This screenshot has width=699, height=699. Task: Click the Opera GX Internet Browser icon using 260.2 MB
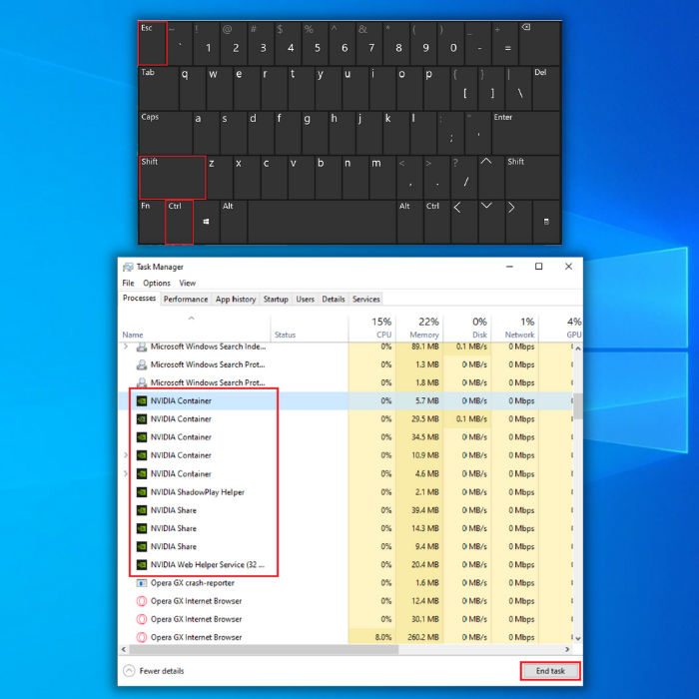(142, 637)
